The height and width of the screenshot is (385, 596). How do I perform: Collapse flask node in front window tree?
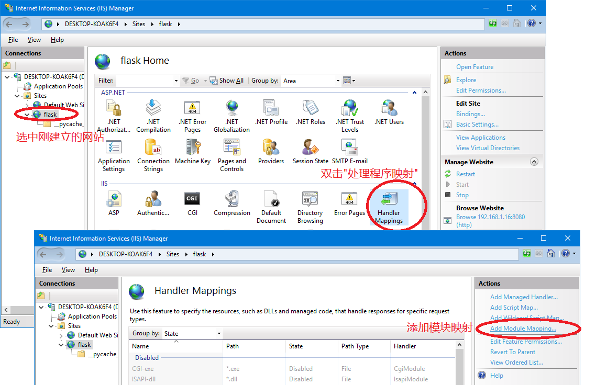click(61, 345)
